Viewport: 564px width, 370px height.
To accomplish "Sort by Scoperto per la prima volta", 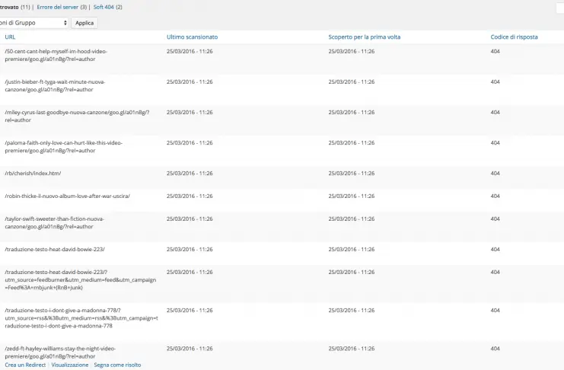I will 364,37.
